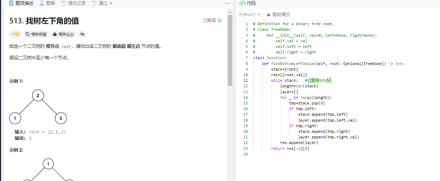Click line number 24 in the editor
The width and height of the screenshot is (440, 181).
[x=245, y=154]
